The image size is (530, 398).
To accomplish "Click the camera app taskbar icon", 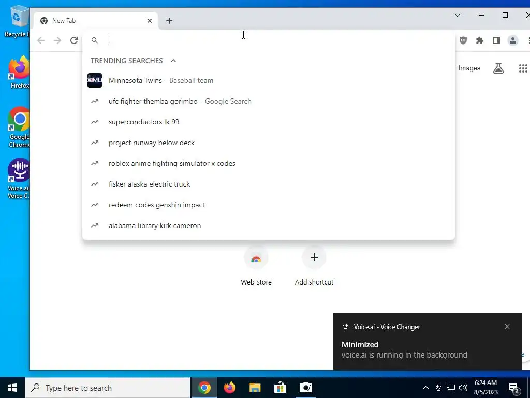I will 305,388.
